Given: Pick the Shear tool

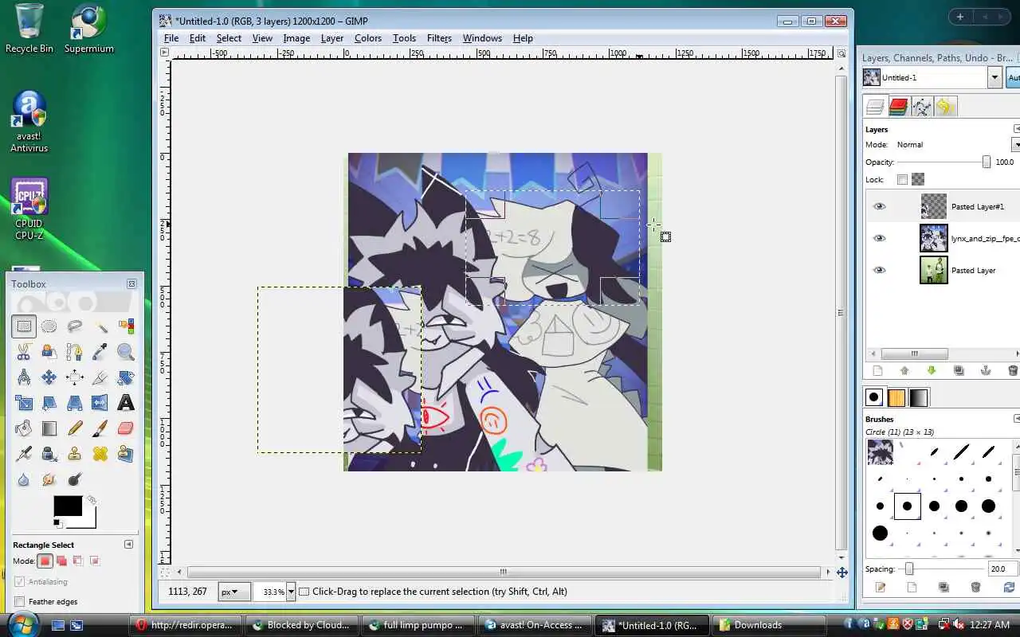Looking at the screenshot, I should pyautogui.click(x=49, y=402).
